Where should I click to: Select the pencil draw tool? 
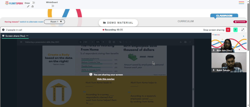pyautogui.click(x=28, y=6)
